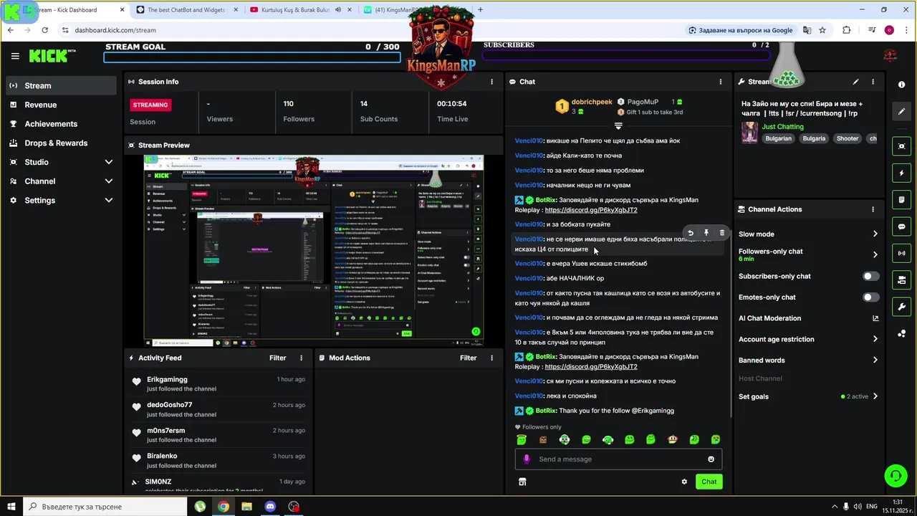Open Session Info three-dot options
This screenshot has width=917, height=516.
click(491, 82)
